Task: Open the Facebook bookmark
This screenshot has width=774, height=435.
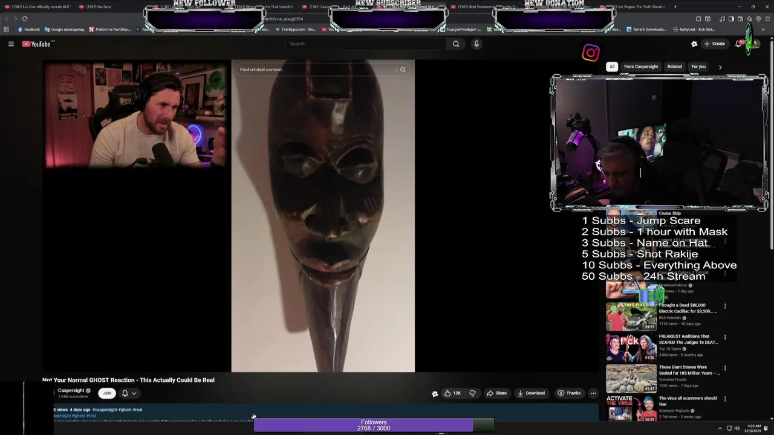Action: [x=28, y=29]
